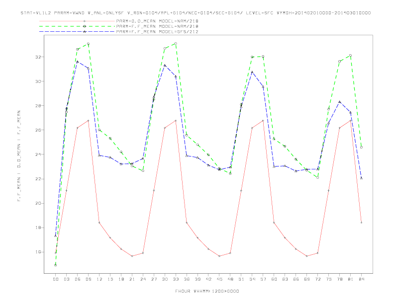Screen dimensions: 394x304
Task: Click x-axis tick label 66
Action: tap(296, 279)
